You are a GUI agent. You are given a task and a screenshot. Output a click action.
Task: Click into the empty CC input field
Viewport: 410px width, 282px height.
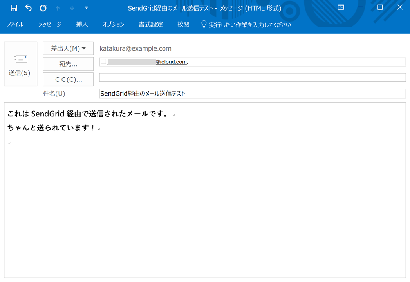pos(253,78)
